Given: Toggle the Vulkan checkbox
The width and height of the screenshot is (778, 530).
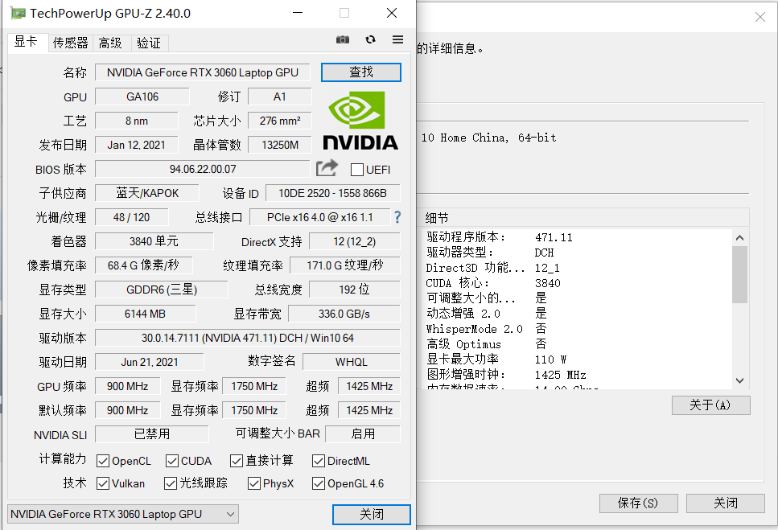Looking at the screenshot, I should click(x=103, y=483).
